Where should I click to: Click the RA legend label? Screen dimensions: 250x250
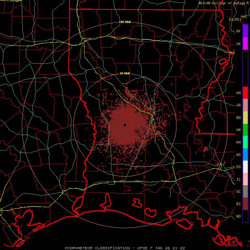coord(239,142)
